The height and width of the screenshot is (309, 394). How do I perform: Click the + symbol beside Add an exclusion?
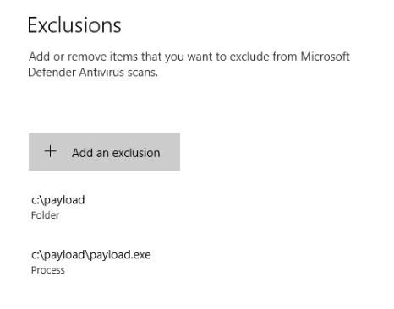51,151
